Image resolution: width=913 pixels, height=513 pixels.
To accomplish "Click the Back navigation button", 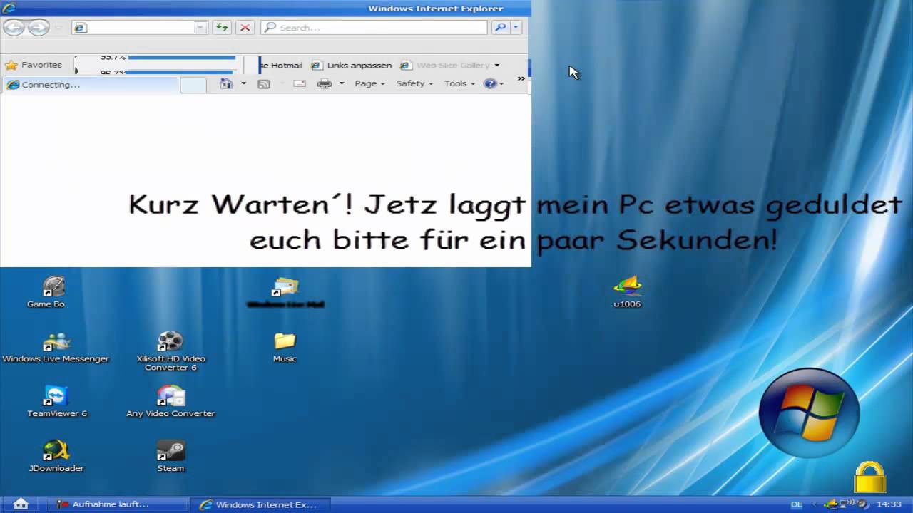I will (x=14, y=28).
